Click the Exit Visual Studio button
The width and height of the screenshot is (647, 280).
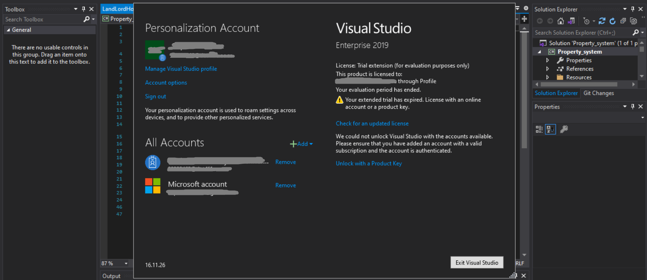point(477,263)
